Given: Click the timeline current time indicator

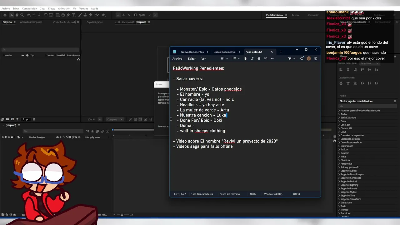Looking at the screenshot, I should pyautogui.click(x=113, y=130).
